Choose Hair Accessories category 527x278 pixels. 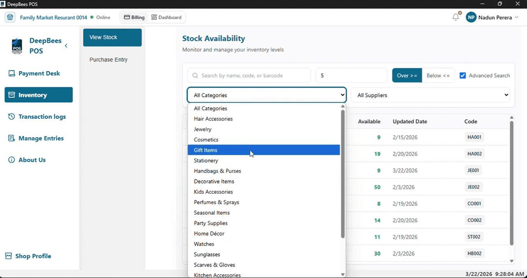[x=263, y=119]
